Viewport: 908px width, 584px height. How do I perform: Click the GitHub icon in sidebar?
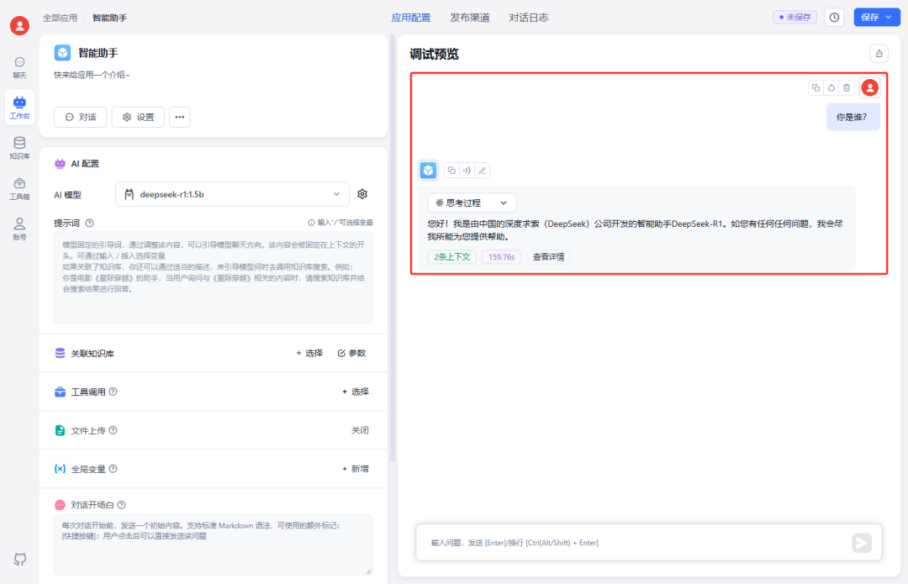[19, 559]
